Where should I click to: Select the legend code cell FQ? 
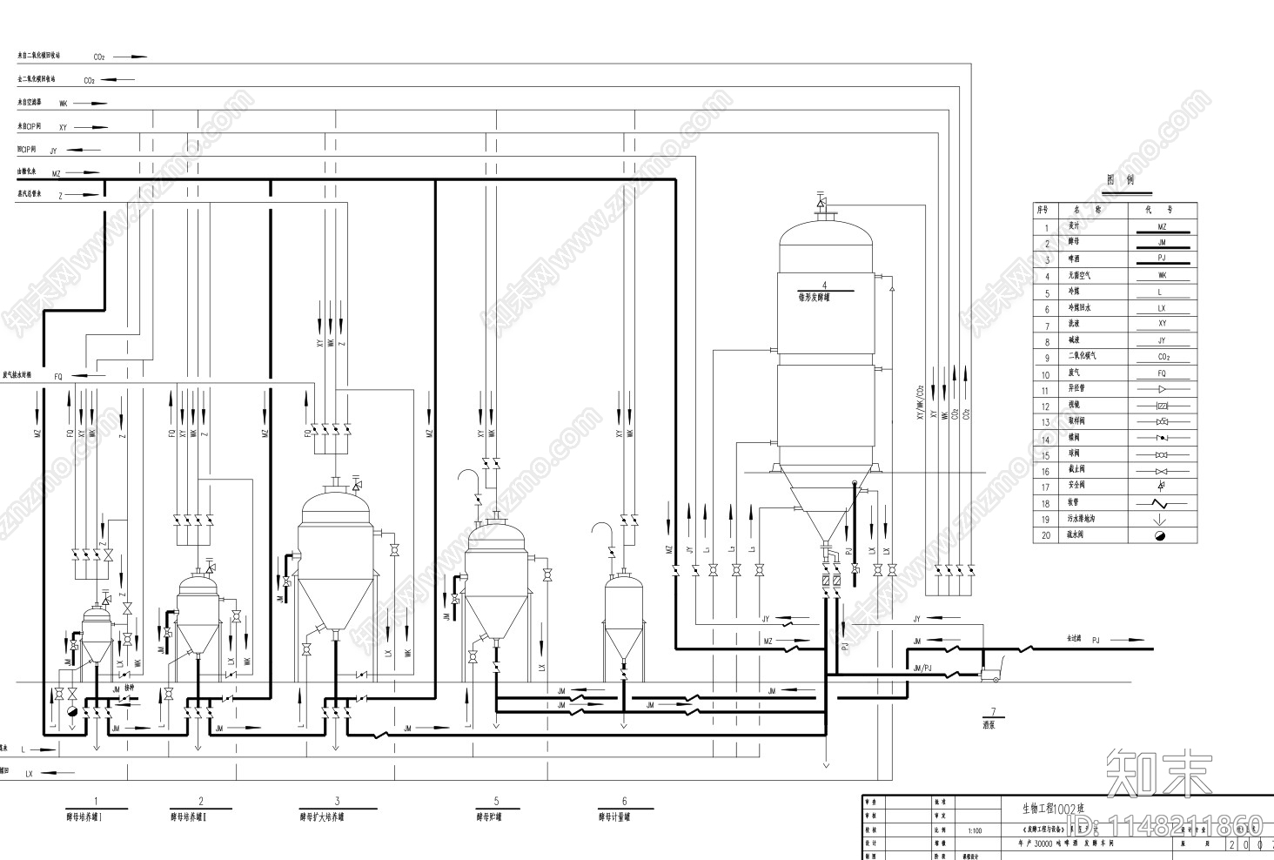pos(1162,373)
